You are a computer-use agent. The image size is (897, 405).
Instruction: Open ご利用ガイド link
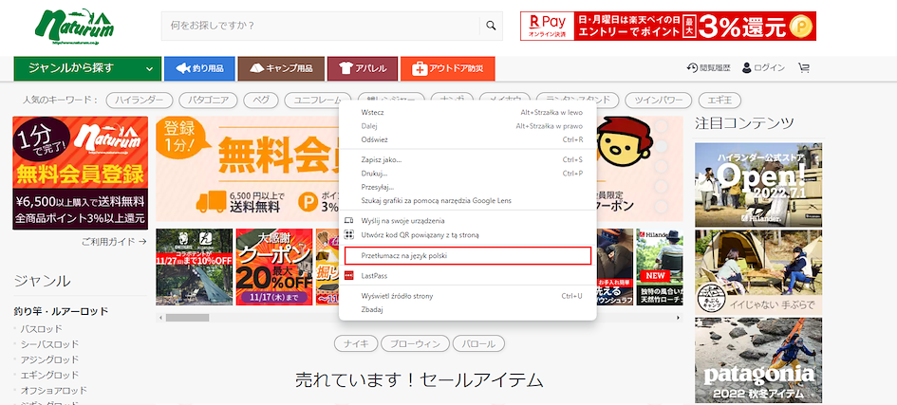(x=114, y=242)
